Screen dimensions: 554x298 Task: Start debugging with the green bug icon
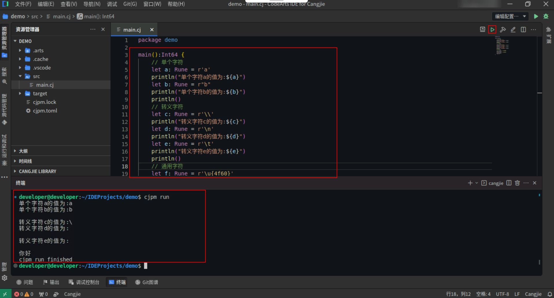(x=546, y=17)
